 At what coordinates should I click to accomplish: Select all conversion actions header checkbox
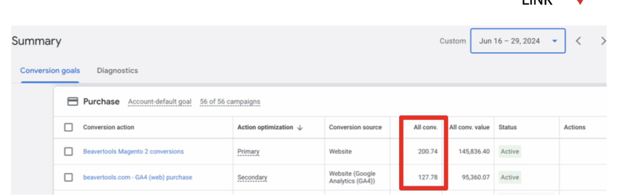tap(69, 127)
